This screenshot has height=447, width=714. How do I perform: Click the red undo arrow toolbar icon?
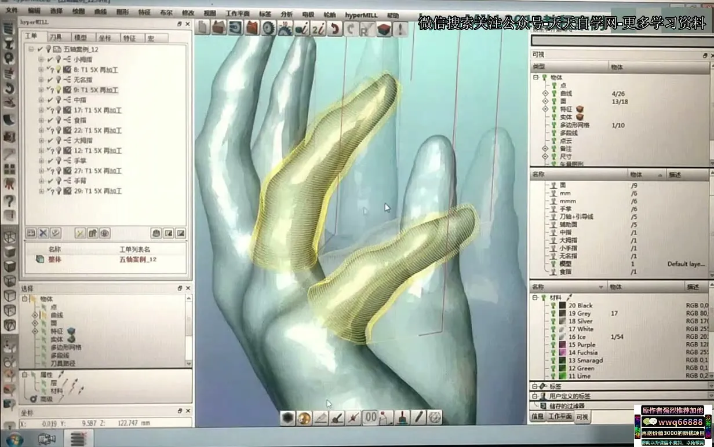(x=334, y=28)
